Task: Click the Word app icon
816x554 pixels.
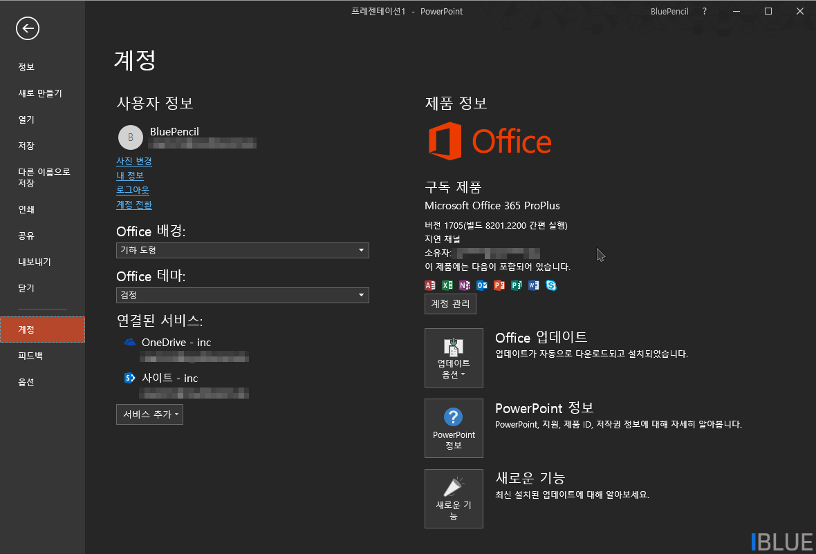Action: 533,285
